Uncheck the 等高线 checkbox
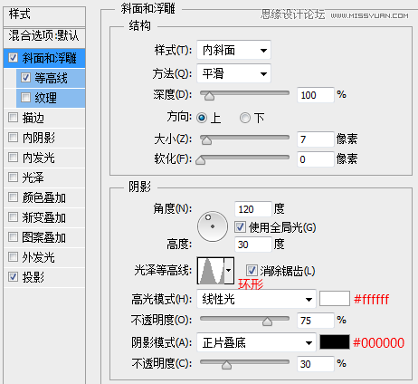This screenshot has width=418, height=384. click(x=25, y=78)
